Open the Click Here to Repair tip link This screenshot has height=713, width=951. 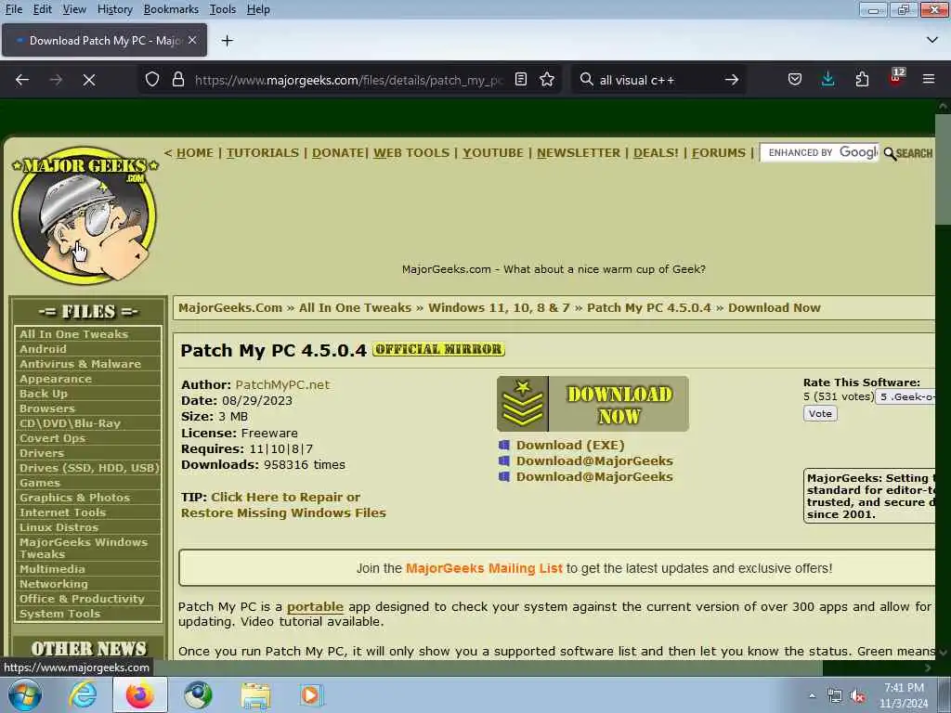click(285, 504)
